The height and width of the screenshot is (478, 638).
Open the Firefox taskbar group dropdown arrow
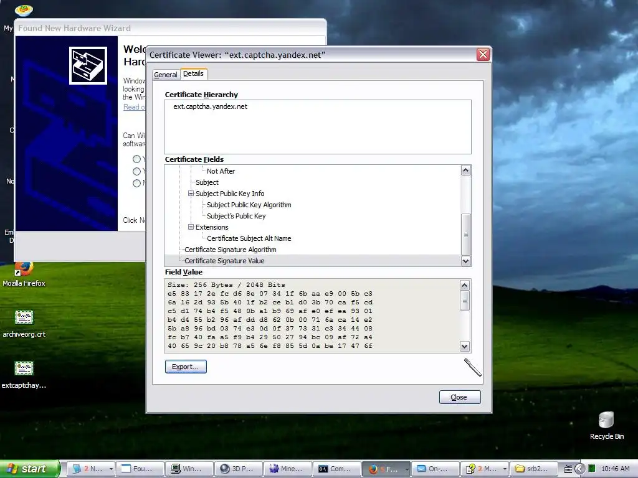tap(406, 469)
